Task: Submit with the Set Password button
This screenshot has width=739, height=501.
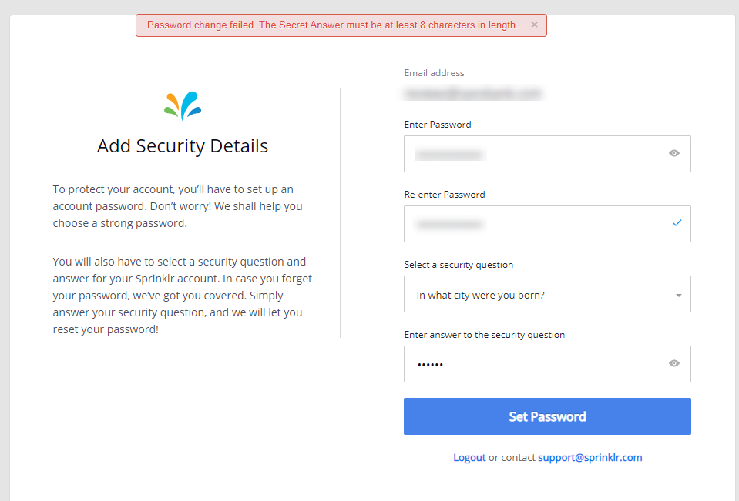Action: [547, 416]
